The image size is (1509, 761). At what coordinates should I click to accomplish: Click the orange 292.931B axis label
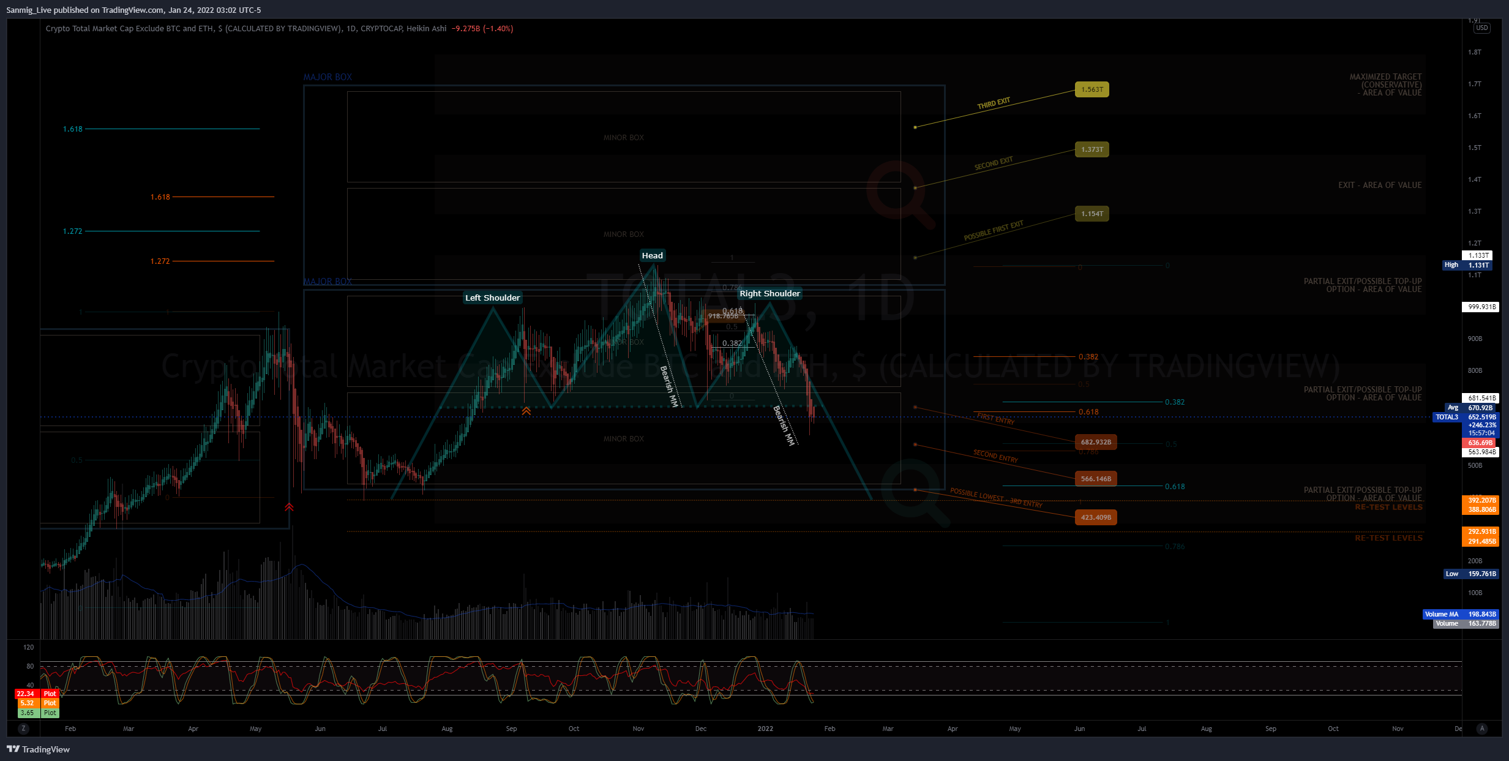1480,531
